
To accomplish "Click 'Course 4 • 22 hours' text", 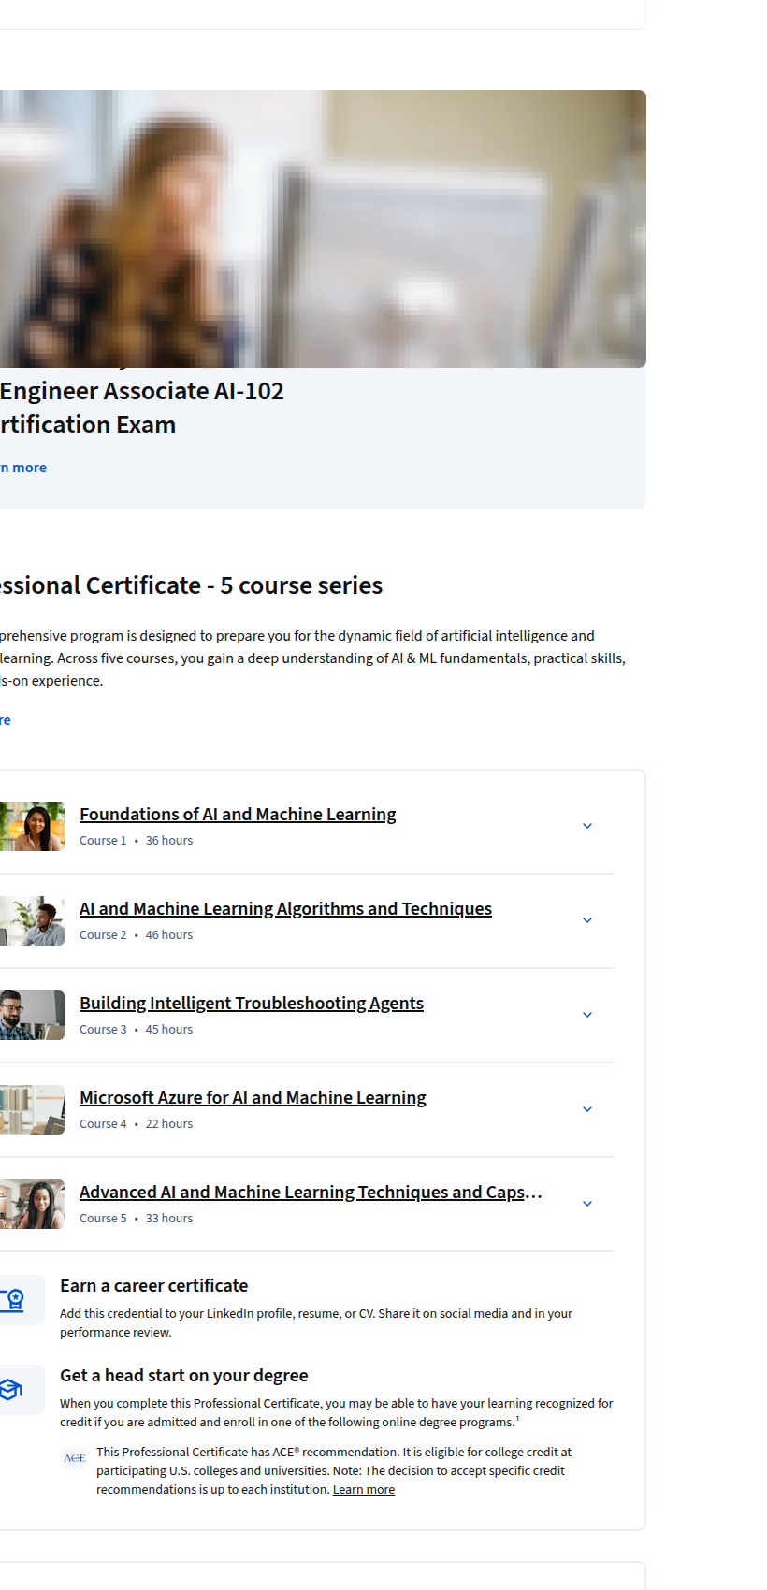I will (x=137, y=1124).
